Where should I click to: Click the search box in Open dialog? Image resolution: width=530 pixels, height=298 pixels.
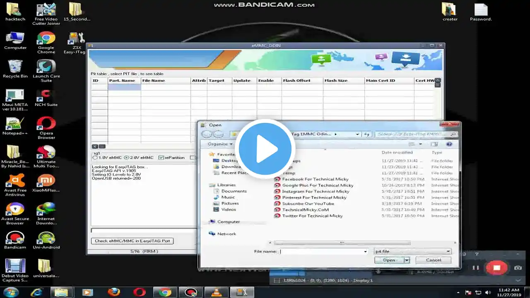pos(416,134)
